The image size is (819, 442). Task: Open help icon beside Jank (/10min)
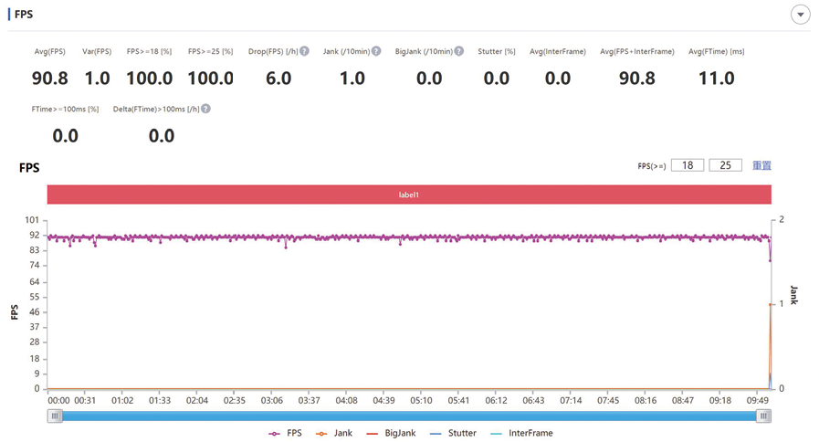click(x=376, y=51)
